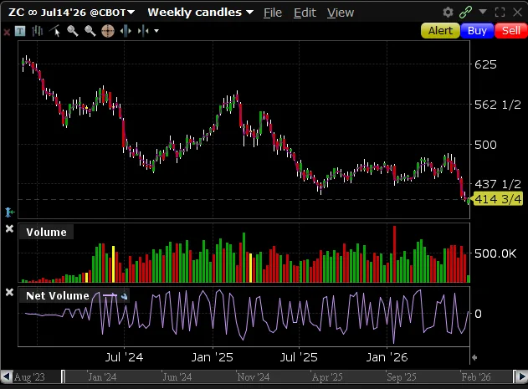Click the red Sell button
The height and width of the screenshot is (389, 528).
(x=511, y=31)
